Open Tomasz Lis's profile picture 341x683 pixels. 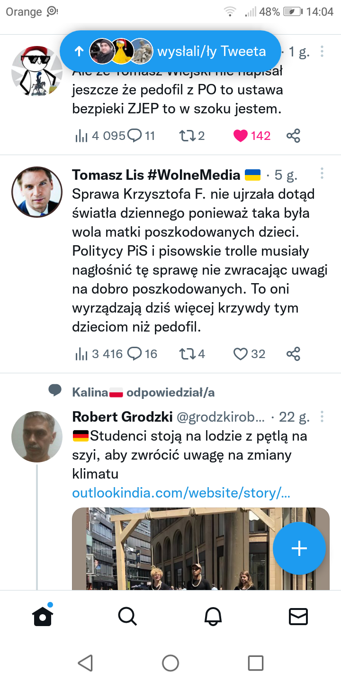pos(37,192)
